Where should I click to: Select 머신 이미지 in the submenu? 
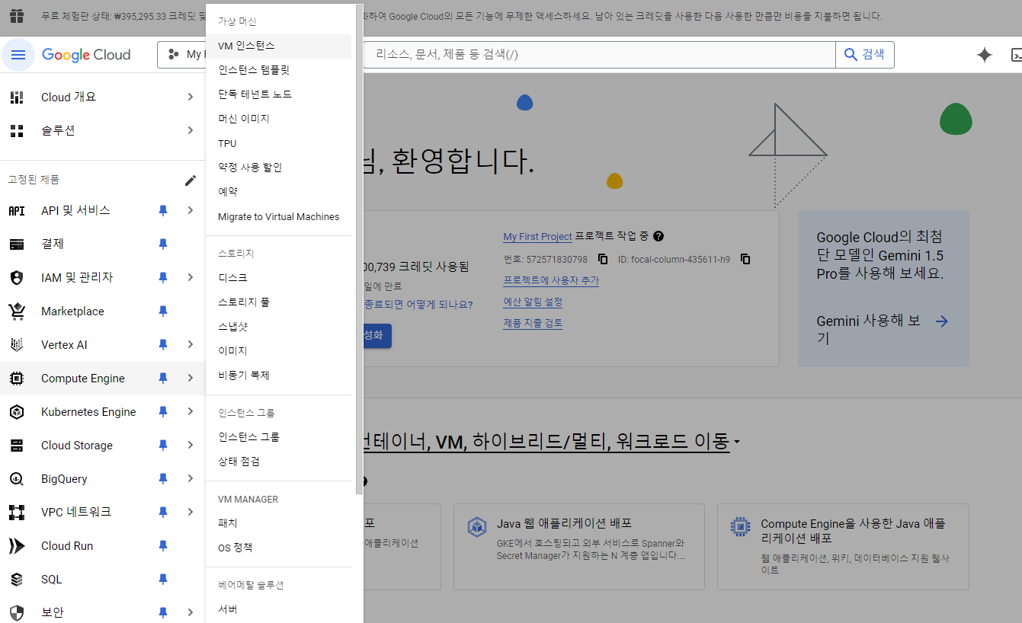pyautogui.click(x=279, y=119)
